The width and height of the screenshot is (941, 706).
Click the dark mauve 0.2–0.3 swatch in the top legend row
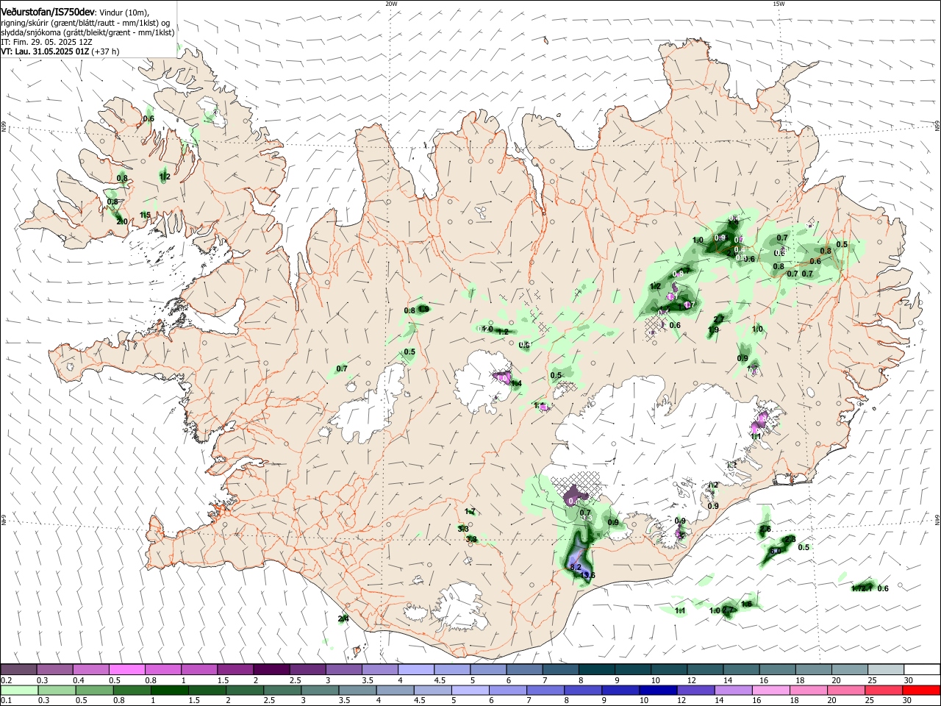click(x=18, y=669)
